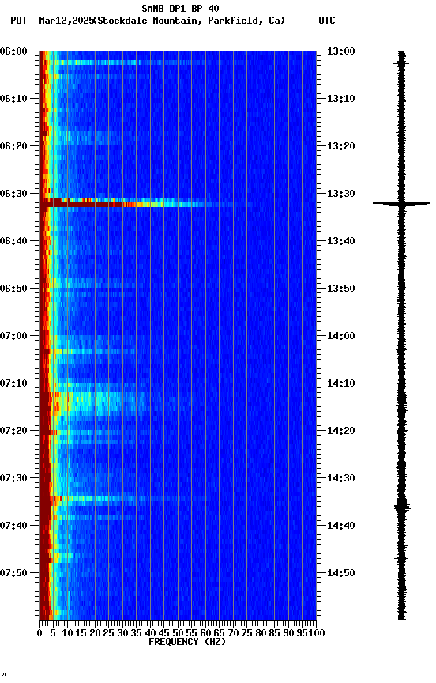Click the '06:20' PDT time label

click(x=13, y=146)
